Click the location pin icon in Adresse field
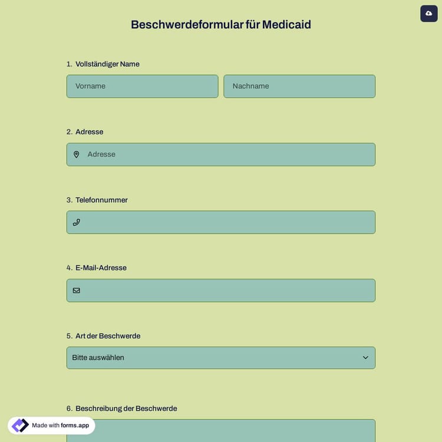The image size is (442, 442). 76,154
